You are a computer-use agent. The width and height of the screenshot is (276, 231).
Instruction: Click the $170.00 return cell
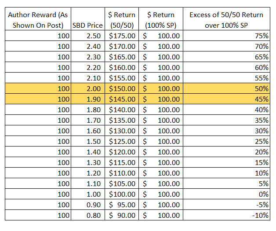coord(122,46)
